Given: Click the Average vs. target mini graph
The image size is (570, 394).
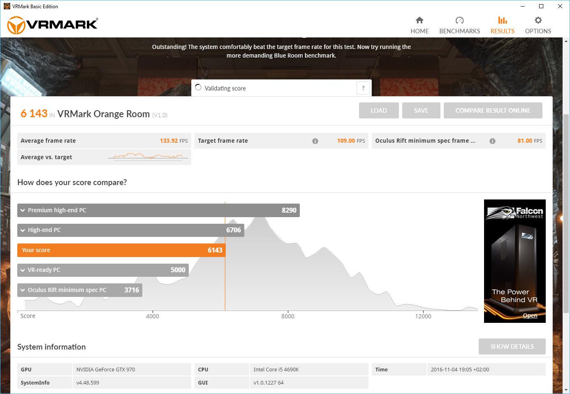Looking at the screenshot, I should coord(148,157).
